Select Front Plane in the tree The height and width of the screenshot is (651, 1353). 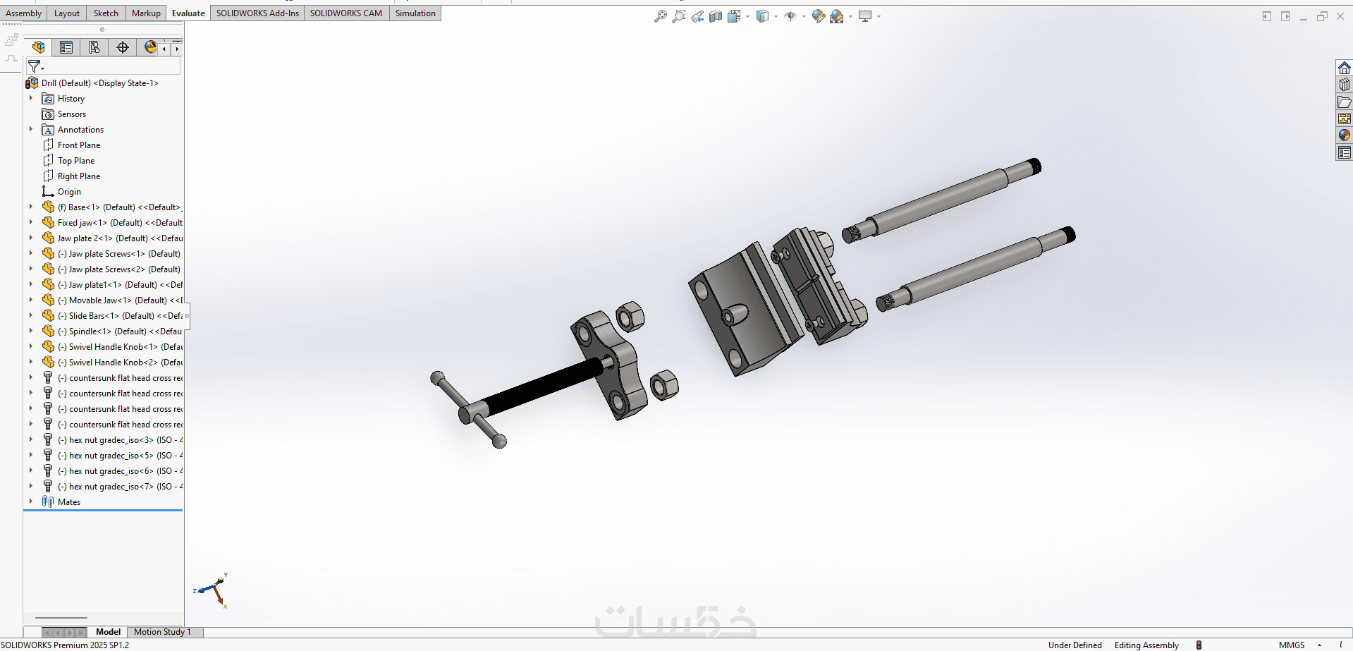(79, 145)
